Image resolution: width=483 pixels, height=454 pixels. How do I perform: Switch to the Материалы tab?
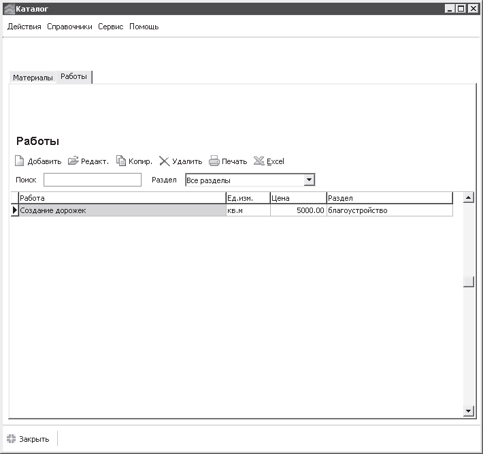pyautogui.click(x=33, y=78)
